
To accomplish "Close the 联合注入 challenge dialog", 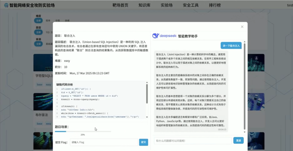I will [x=242, y=27].
